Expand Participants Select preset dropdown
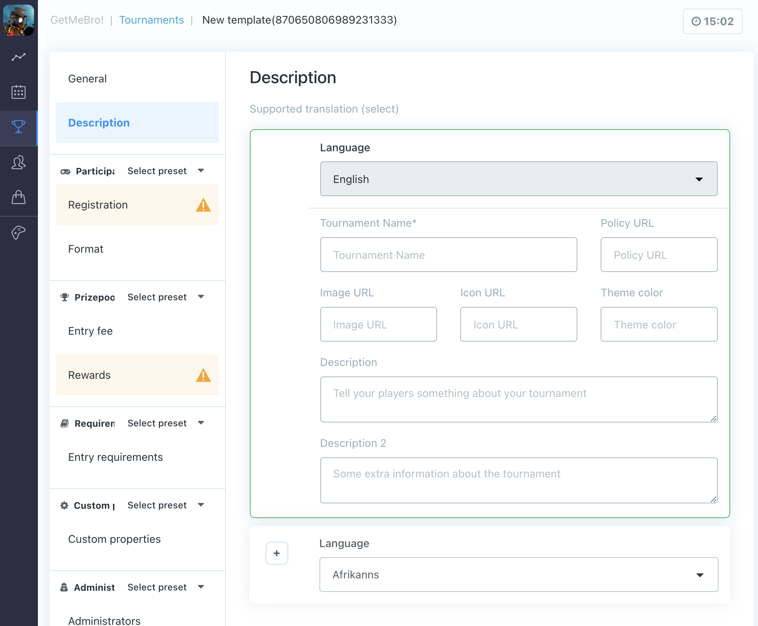Screen dimensions: 758x626 [x=166, y=171]
